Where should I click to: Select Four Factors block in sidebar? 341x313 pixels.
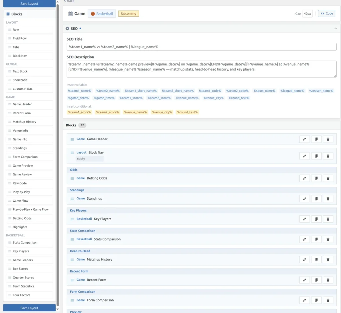[29, 295]
